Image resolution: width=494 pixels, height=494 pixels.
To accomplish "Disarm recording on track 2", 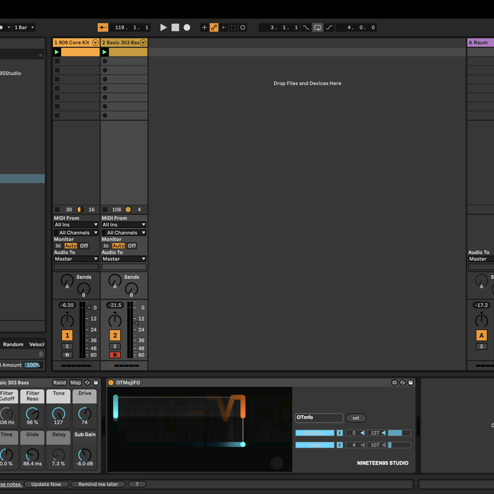I will pos(115,355).
